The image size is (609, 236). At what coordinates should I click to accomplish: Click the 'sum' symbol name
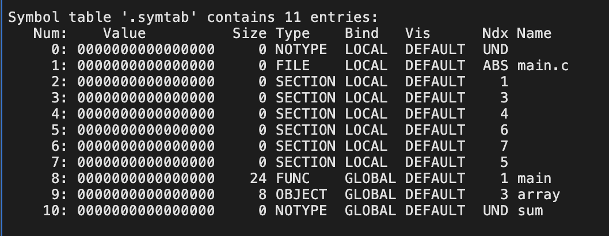[x=530, y=210]
